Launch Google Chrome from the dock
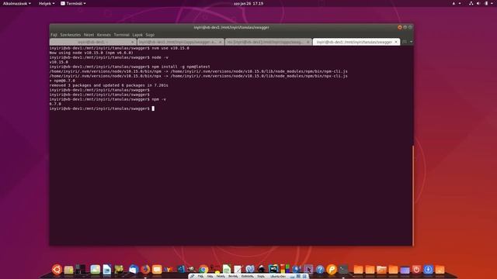 [x=203, y=270]
